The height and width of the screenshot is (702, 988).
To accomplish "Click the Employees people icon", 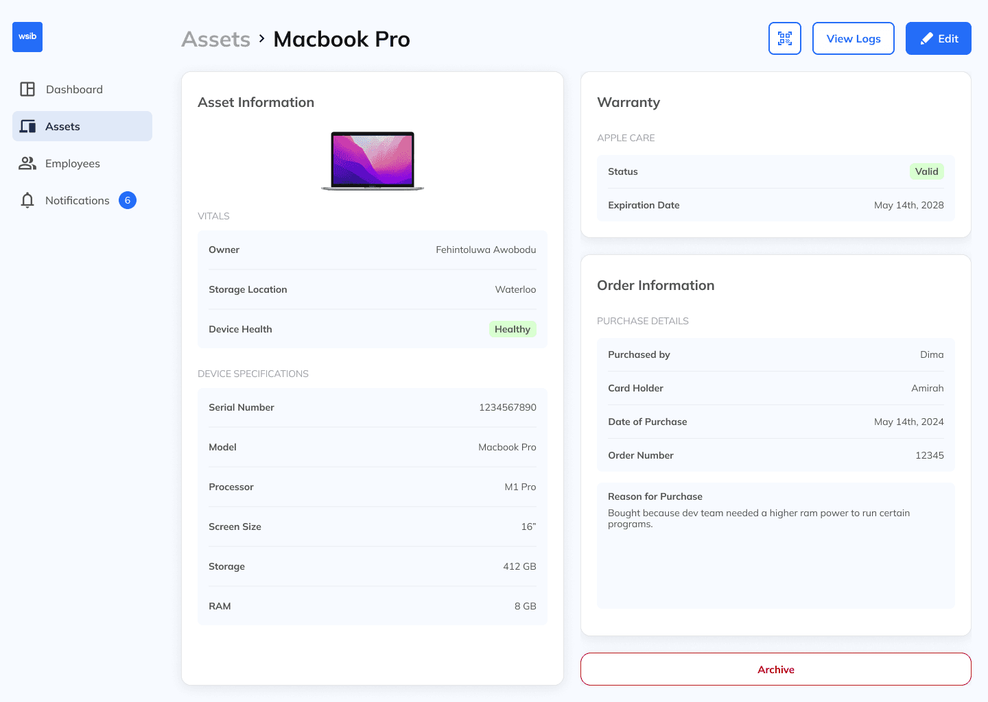I will pos(27,163).
